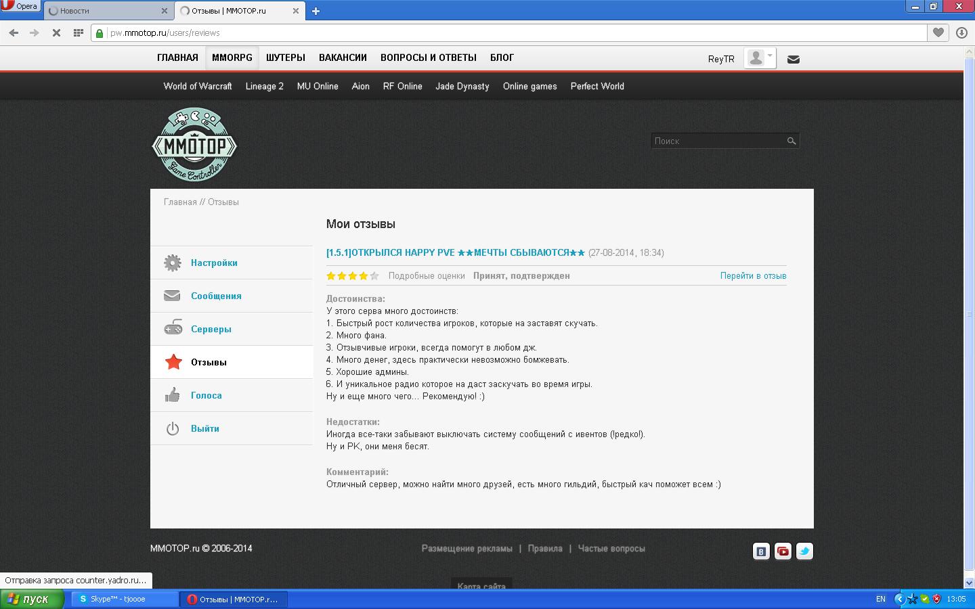Bookmark page with heart icon
Viewport: 975px width, 609px height.
938,32
